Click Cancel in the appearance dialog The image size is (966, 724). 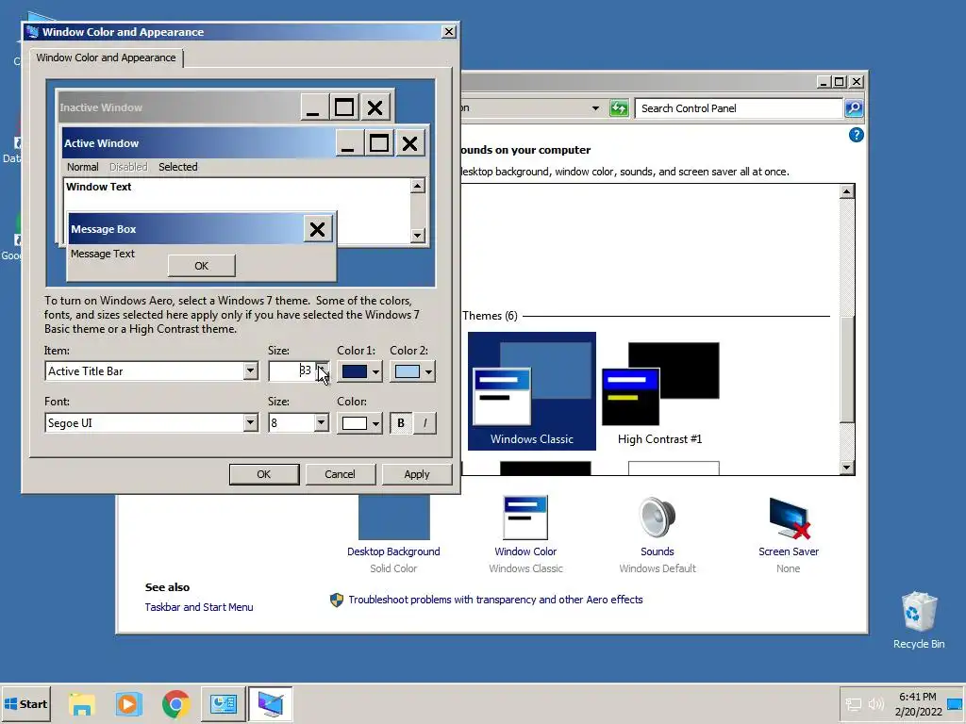(340, 474)
